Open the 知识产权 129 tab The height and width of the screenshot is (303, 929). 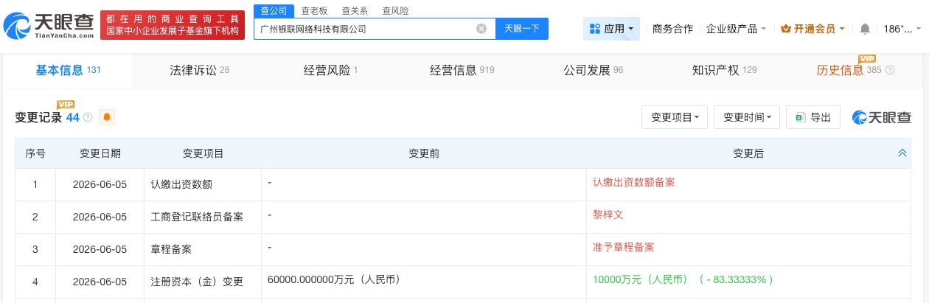[x=724, y=71]
